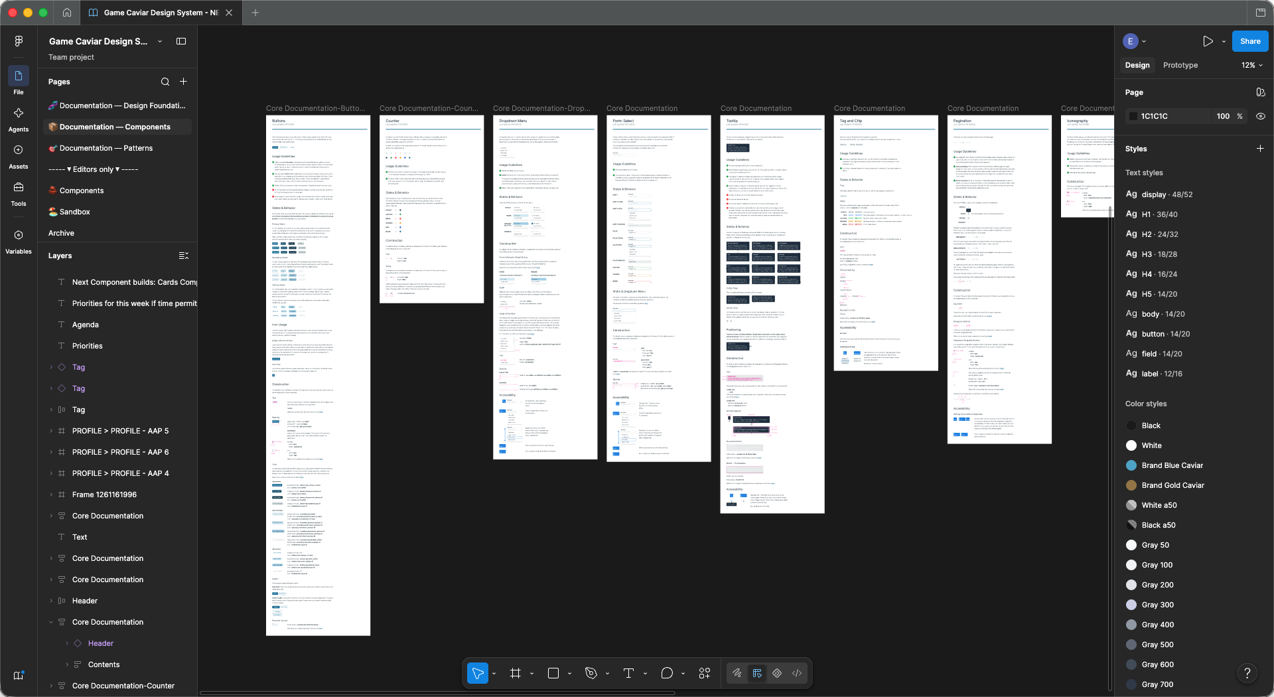The image size is (1274, 697).
Task: Toggle the sidebar layout icon
Action: coord(181,41)
